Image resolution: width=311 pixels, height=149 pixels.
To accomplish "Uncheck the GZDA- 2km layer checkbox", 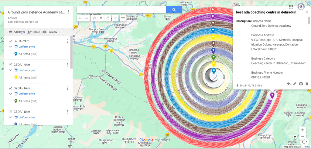I will (x=11, y=41).
